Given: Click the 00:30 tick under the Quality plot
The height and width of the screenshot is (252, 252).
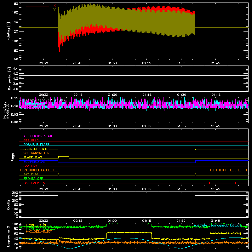Looking at the screenshot, I should pos(43,221).
